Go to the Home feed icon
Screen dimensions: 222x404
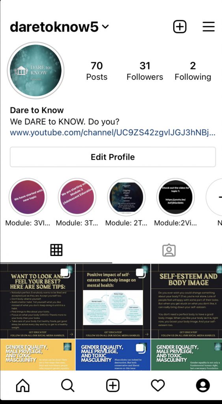click(22, 386)
